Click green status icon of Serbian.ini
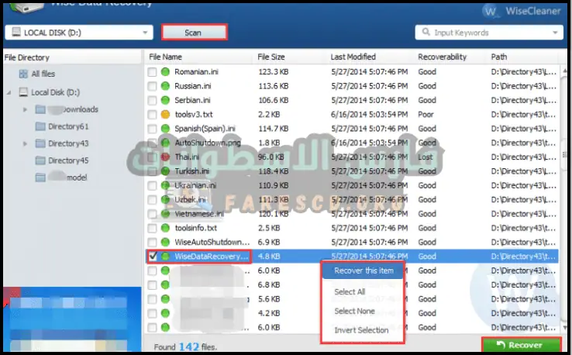The height and width of the screenshot is (355, 572). click(x=165, y=100)
